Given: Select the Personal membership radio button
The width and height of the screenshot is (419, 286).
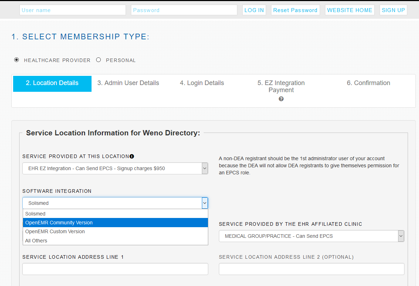Looking at the screenshot, I should click(x=99, y=60).
